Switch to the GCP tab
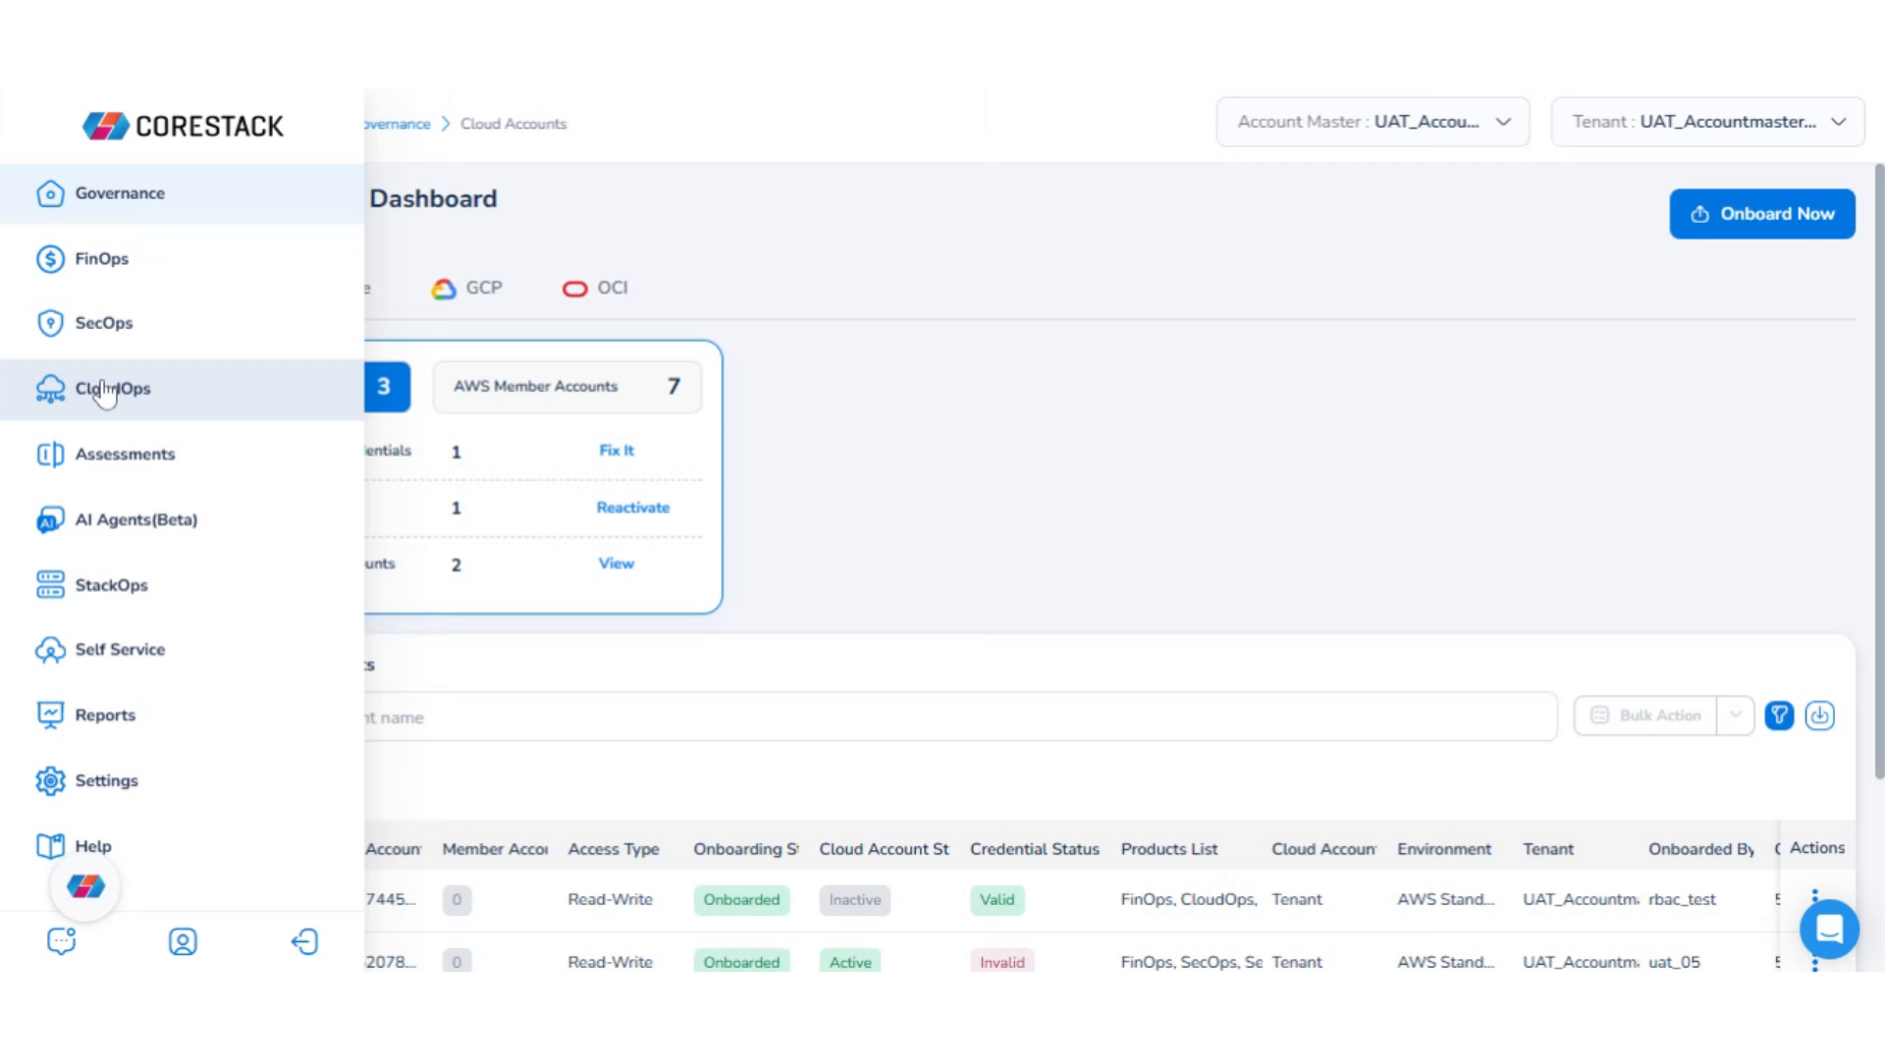The image size is (1885, 1060). tap(467, 289)
